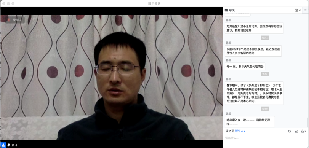Viewport: 309px width, 148px height.
Task: Send a picture with the image icon
Action: [x=296, y=131]
